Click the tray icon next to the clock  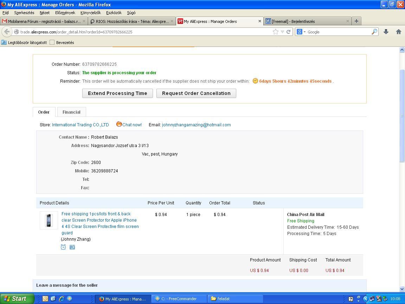click(x=385, y=299)
